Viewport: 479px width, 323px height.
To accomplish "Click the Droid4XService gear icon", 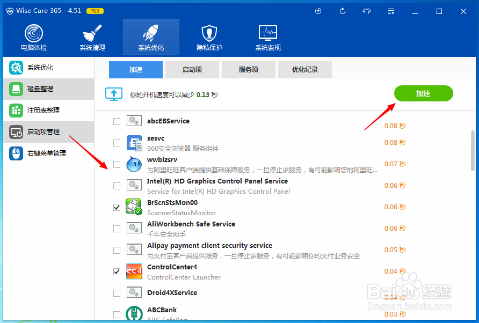I will (134, 292).
